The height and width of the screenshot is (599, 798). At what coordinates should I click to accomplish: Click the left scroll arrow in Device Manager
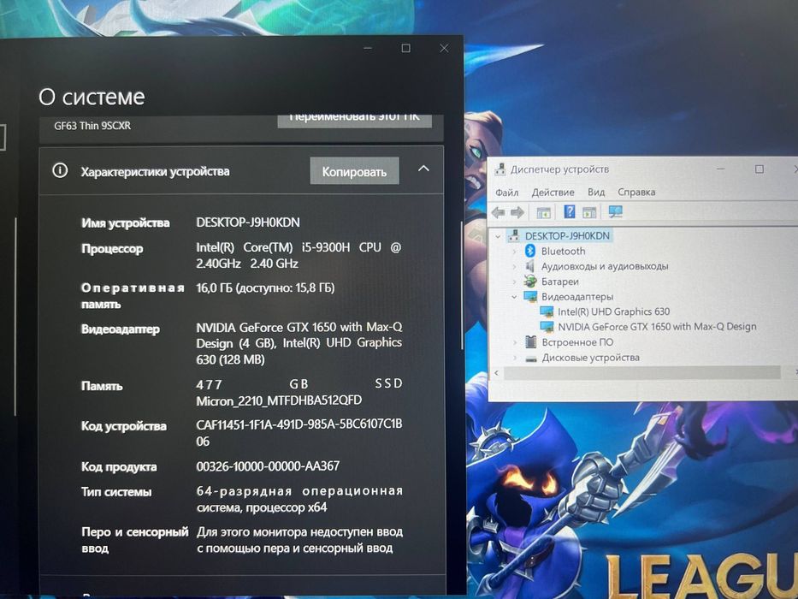tap(497, 373)
